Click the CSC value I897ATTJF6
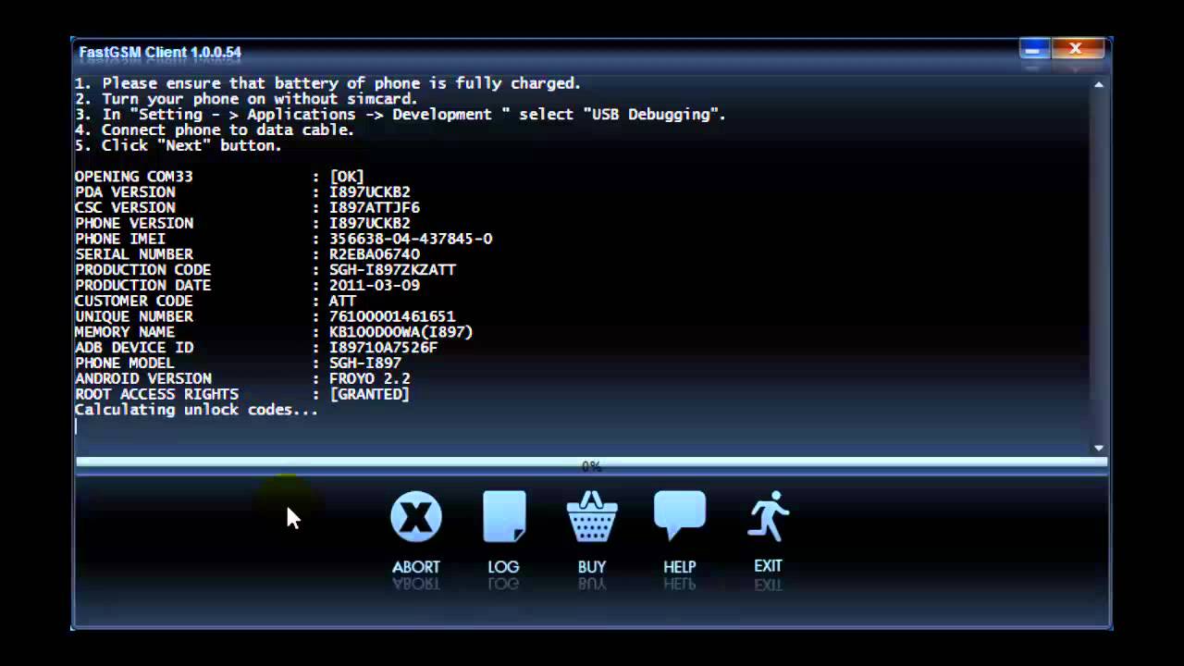The width and height of the screenshot is (1184, 666). pos(375,208)
